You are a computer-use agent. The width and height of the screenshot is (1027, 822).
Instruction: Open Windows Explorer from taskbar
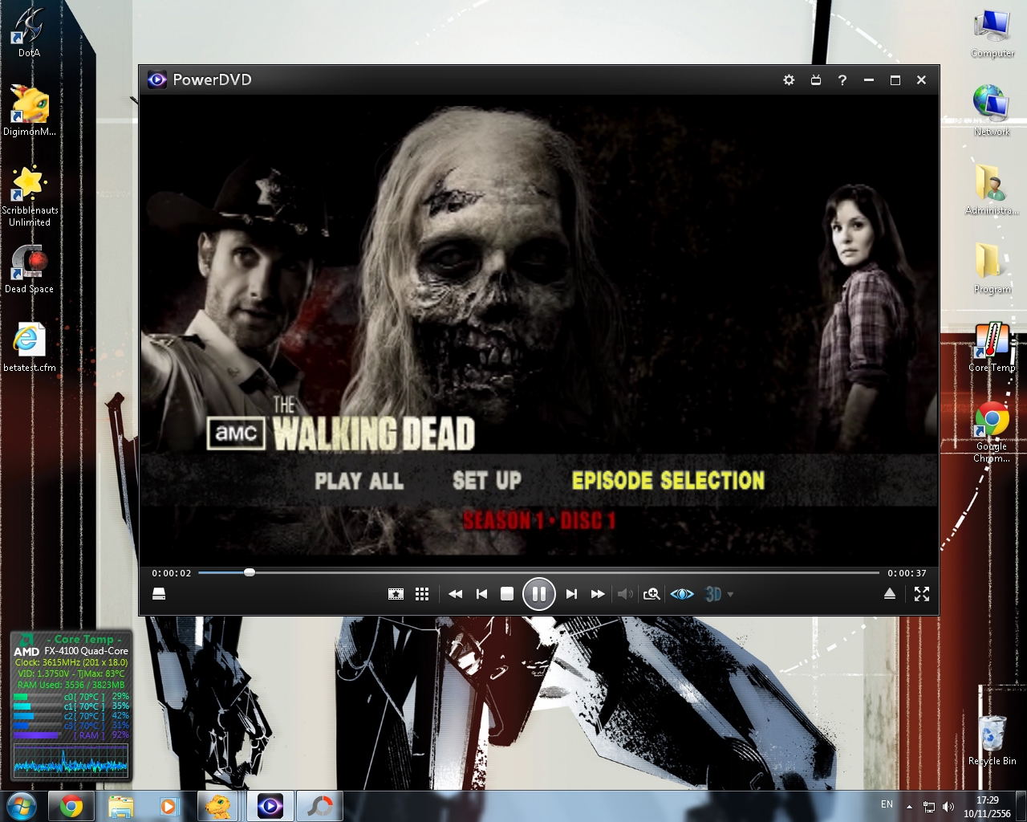[120, 806]
